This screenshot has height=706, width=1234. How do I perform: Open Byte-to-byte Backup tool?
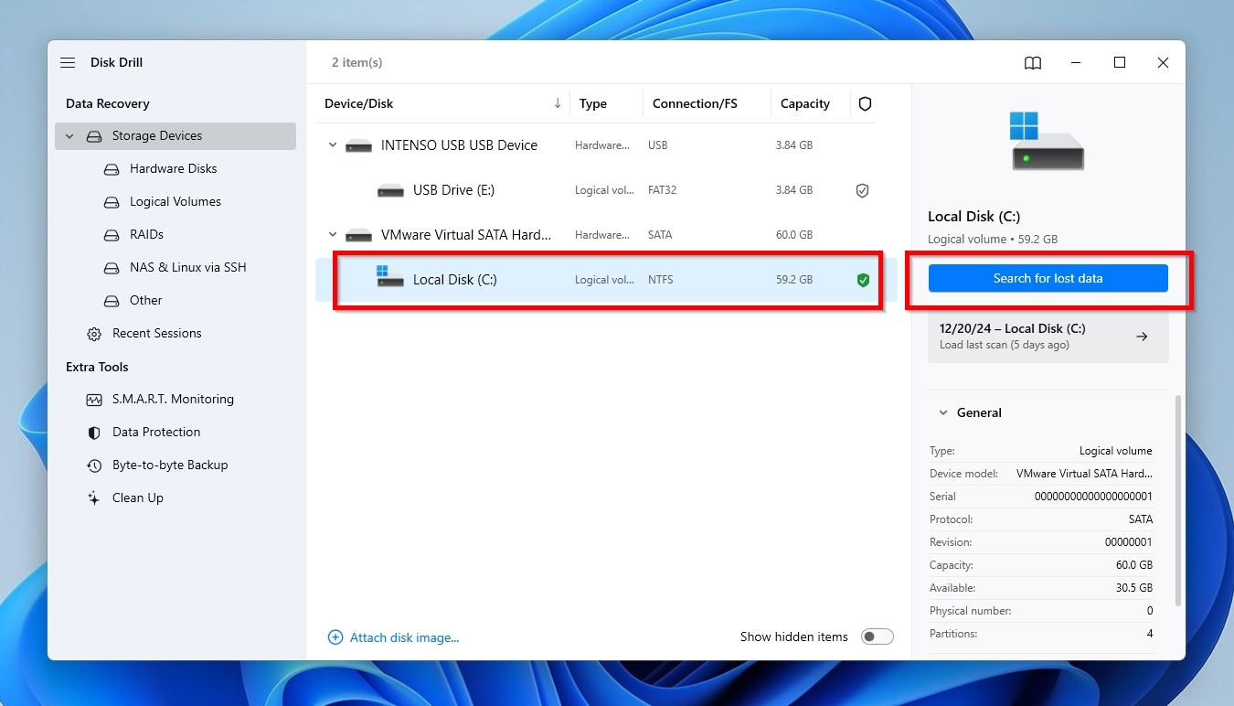[x=170, y=465]
